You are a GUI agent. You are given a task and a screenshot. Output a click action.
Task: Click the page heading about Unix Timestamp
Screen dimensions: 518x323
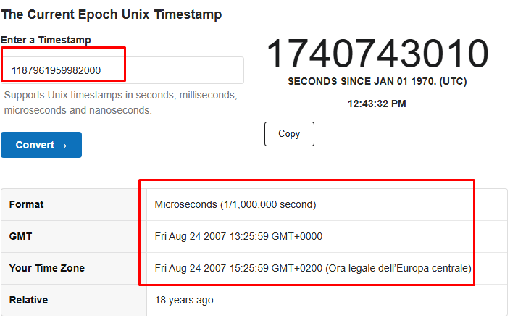(x=112, y=14)
